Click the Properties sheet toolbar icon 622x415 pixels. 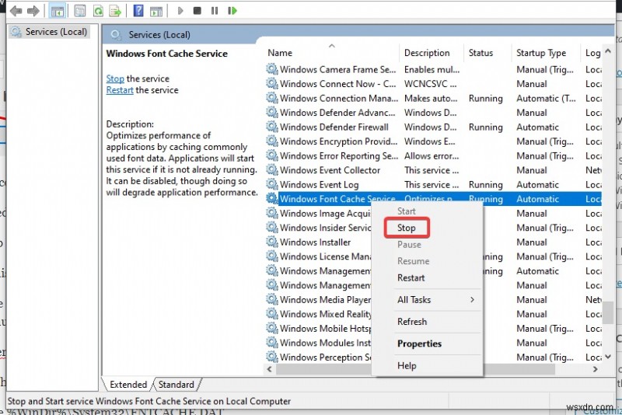(x=80, y=11)
